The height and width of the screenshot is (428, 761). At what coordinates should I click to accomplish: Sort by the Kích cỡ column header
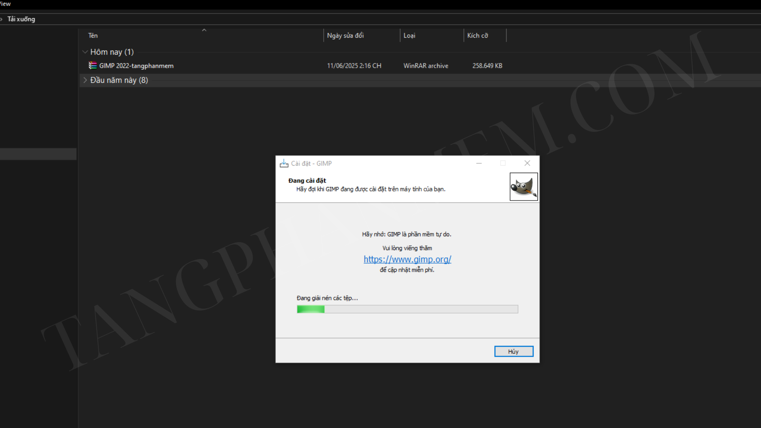point(477,36)
